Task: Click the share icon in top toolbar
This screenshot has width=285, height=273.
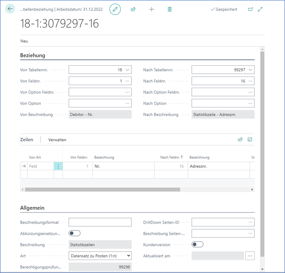Action: click(133, 9)
